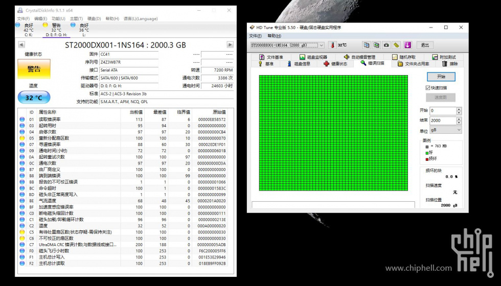This screenshot has height=286, width=501.
Task: Click the blue status dot of row BB 报告的不可校正错误
Action: pyautogui.click(x=22, y=182)
